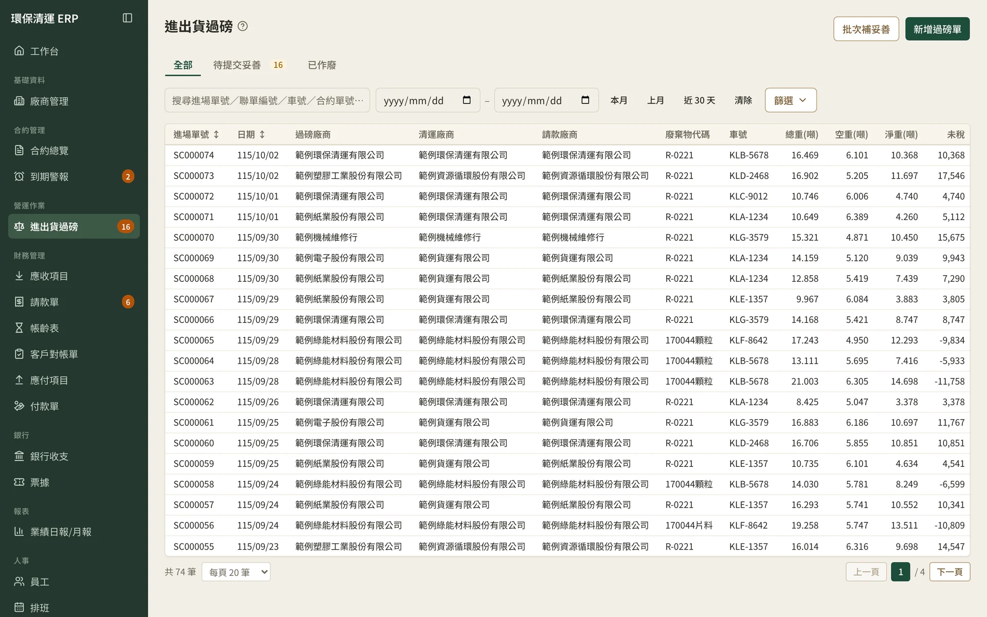Click the download icon for 應收項目
Viewport: 987px width, 617px height.
19,276
